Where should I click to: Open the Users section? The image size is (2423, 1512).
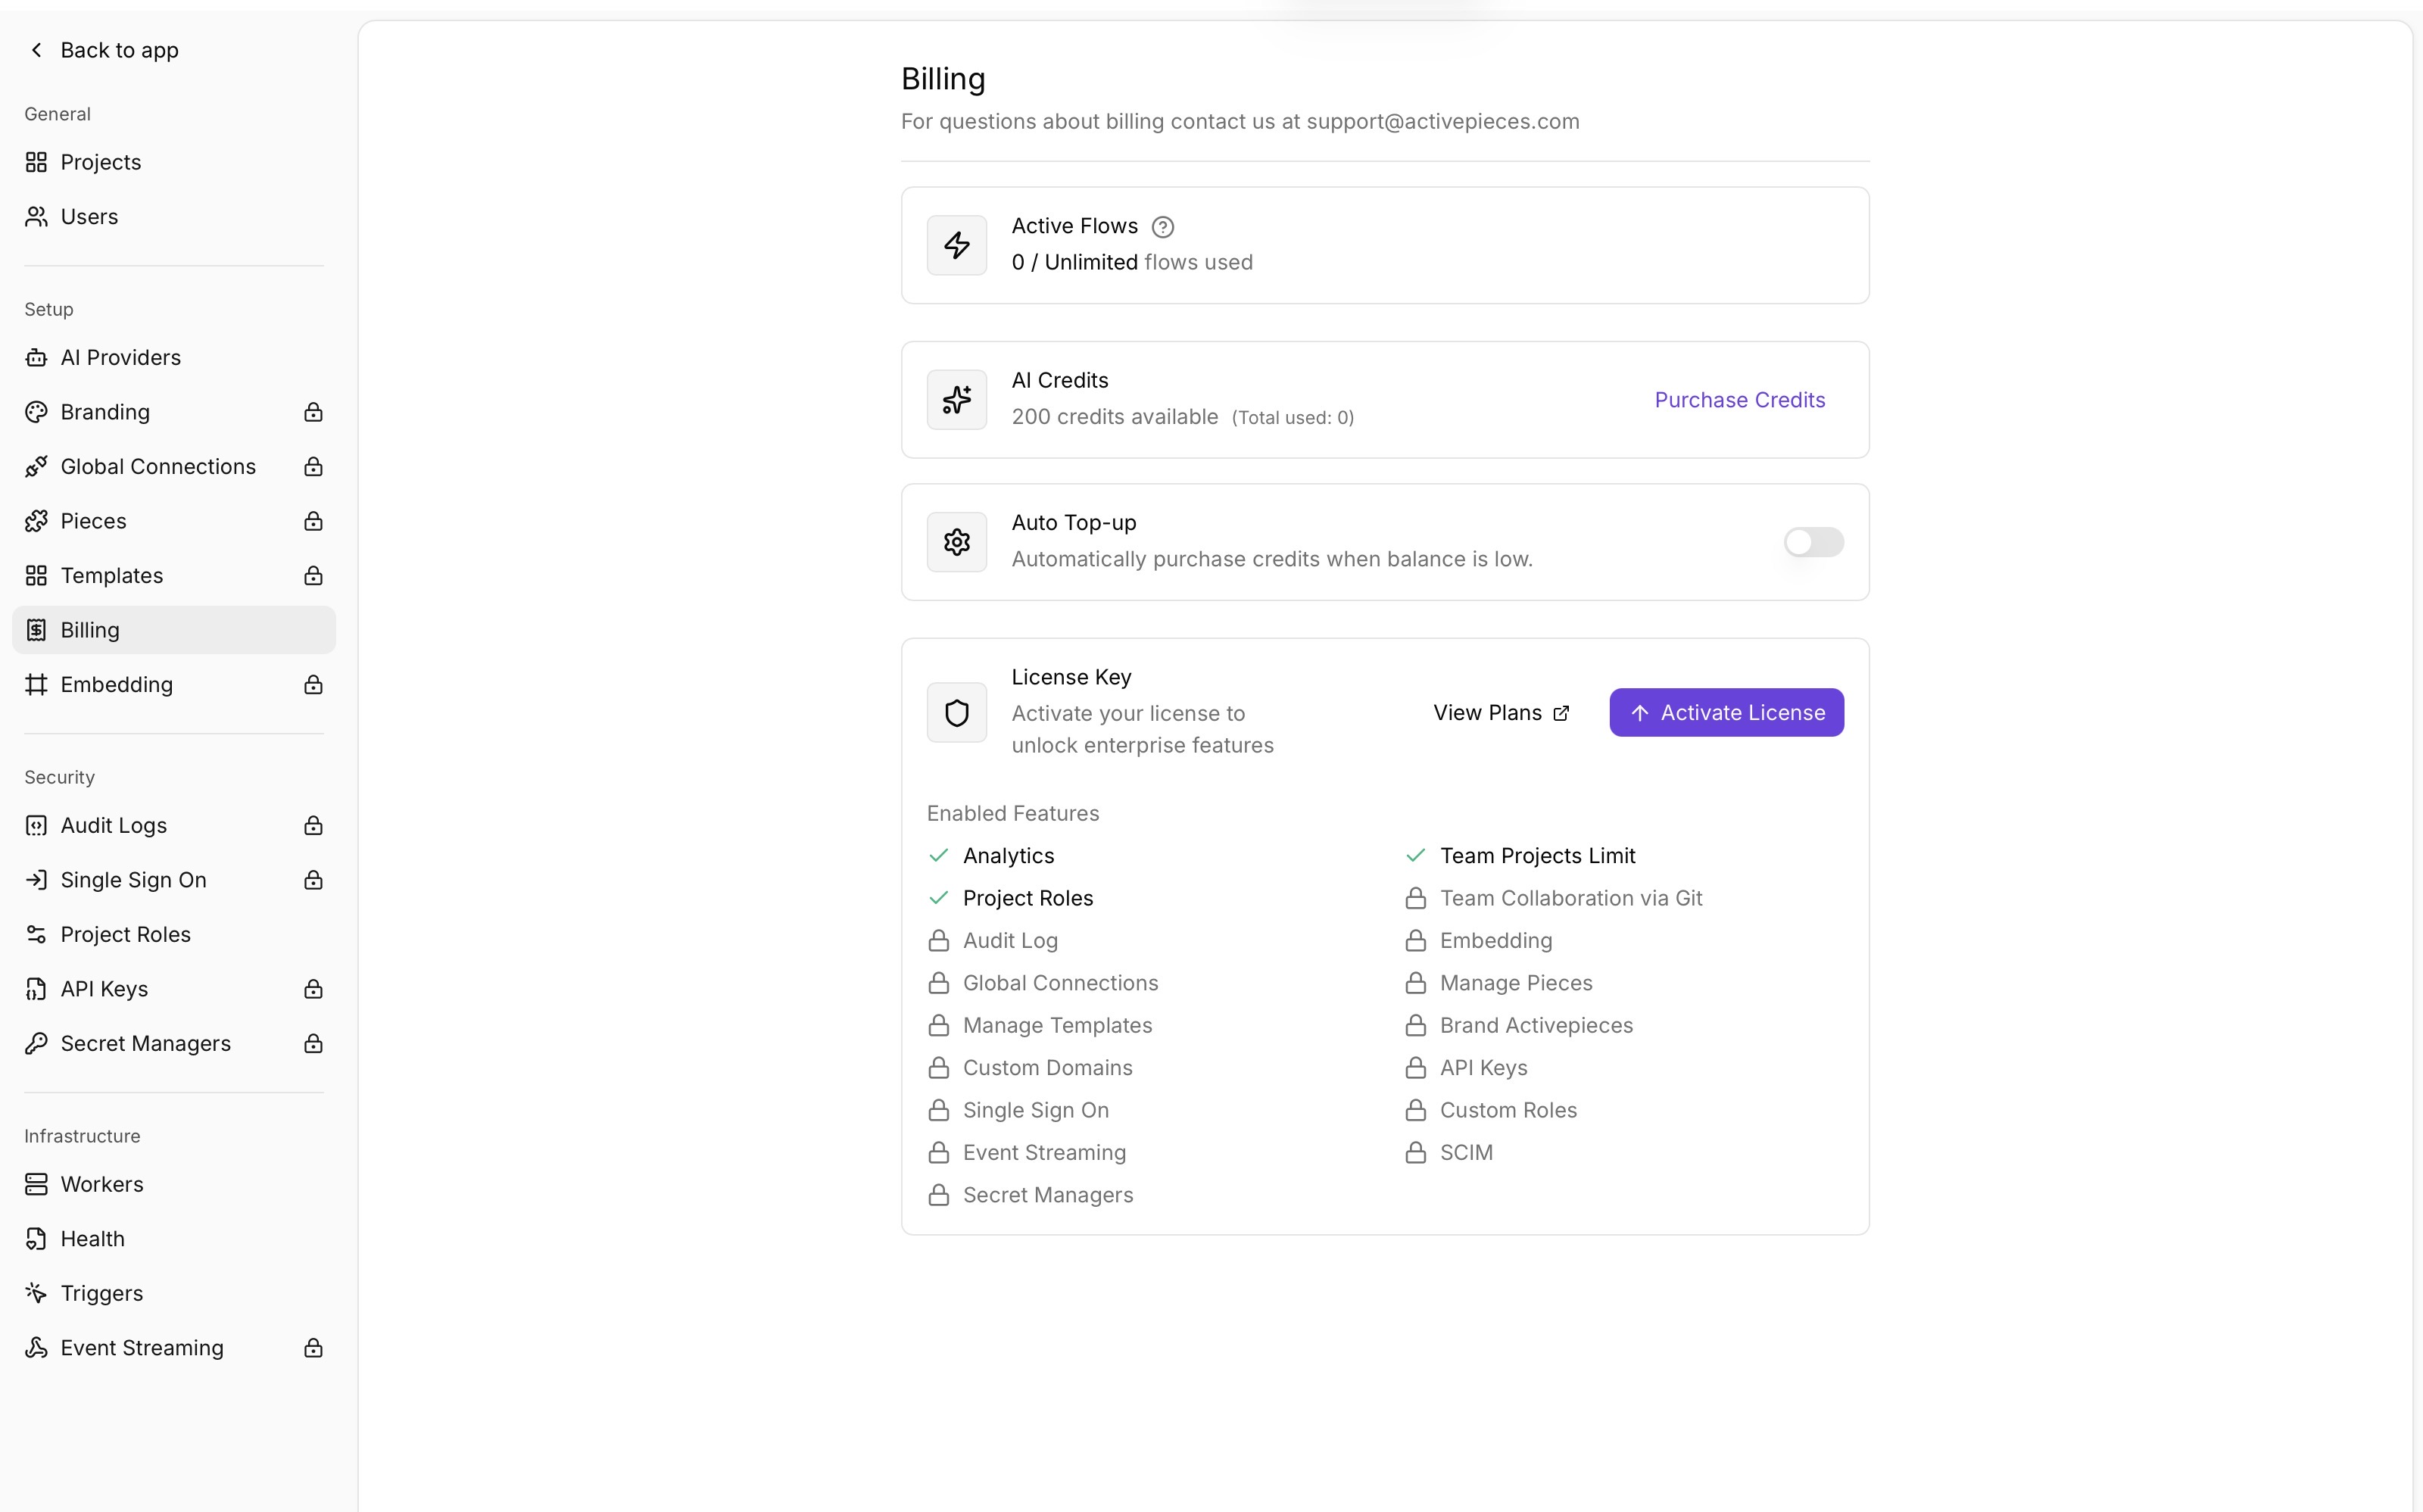click(x=89, y=217)
